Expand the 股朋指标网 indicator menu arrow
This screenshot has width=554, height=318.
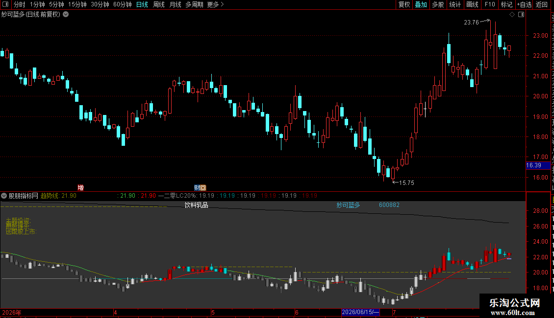pyautogui.click(x=4, y=196)
